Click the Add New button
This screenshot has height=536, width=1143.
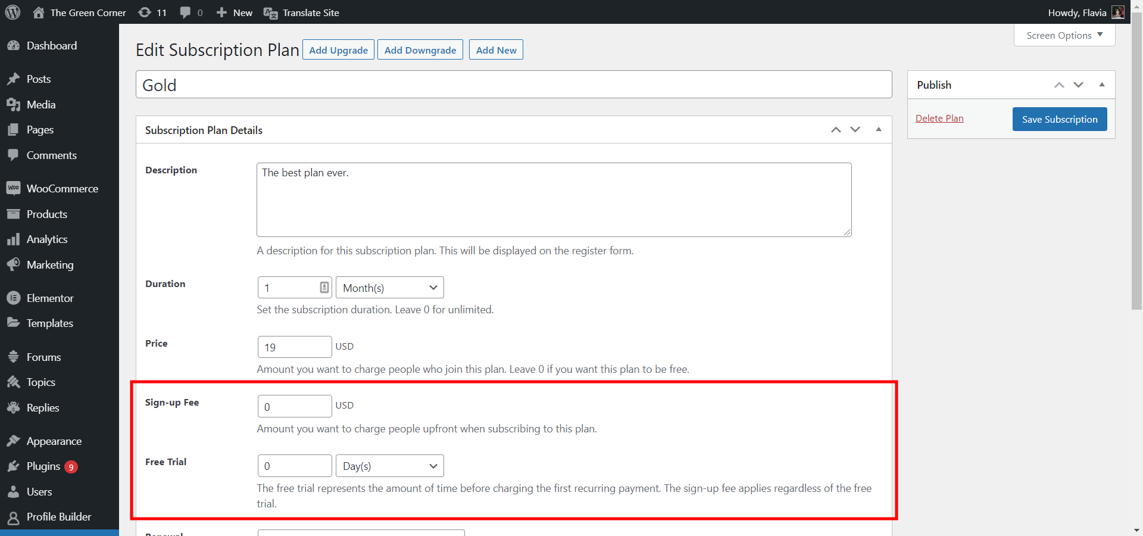(x=496, y=50)
